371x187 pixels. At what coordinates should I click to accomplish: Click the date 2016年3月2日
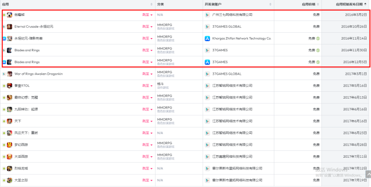tap(356, 15)
